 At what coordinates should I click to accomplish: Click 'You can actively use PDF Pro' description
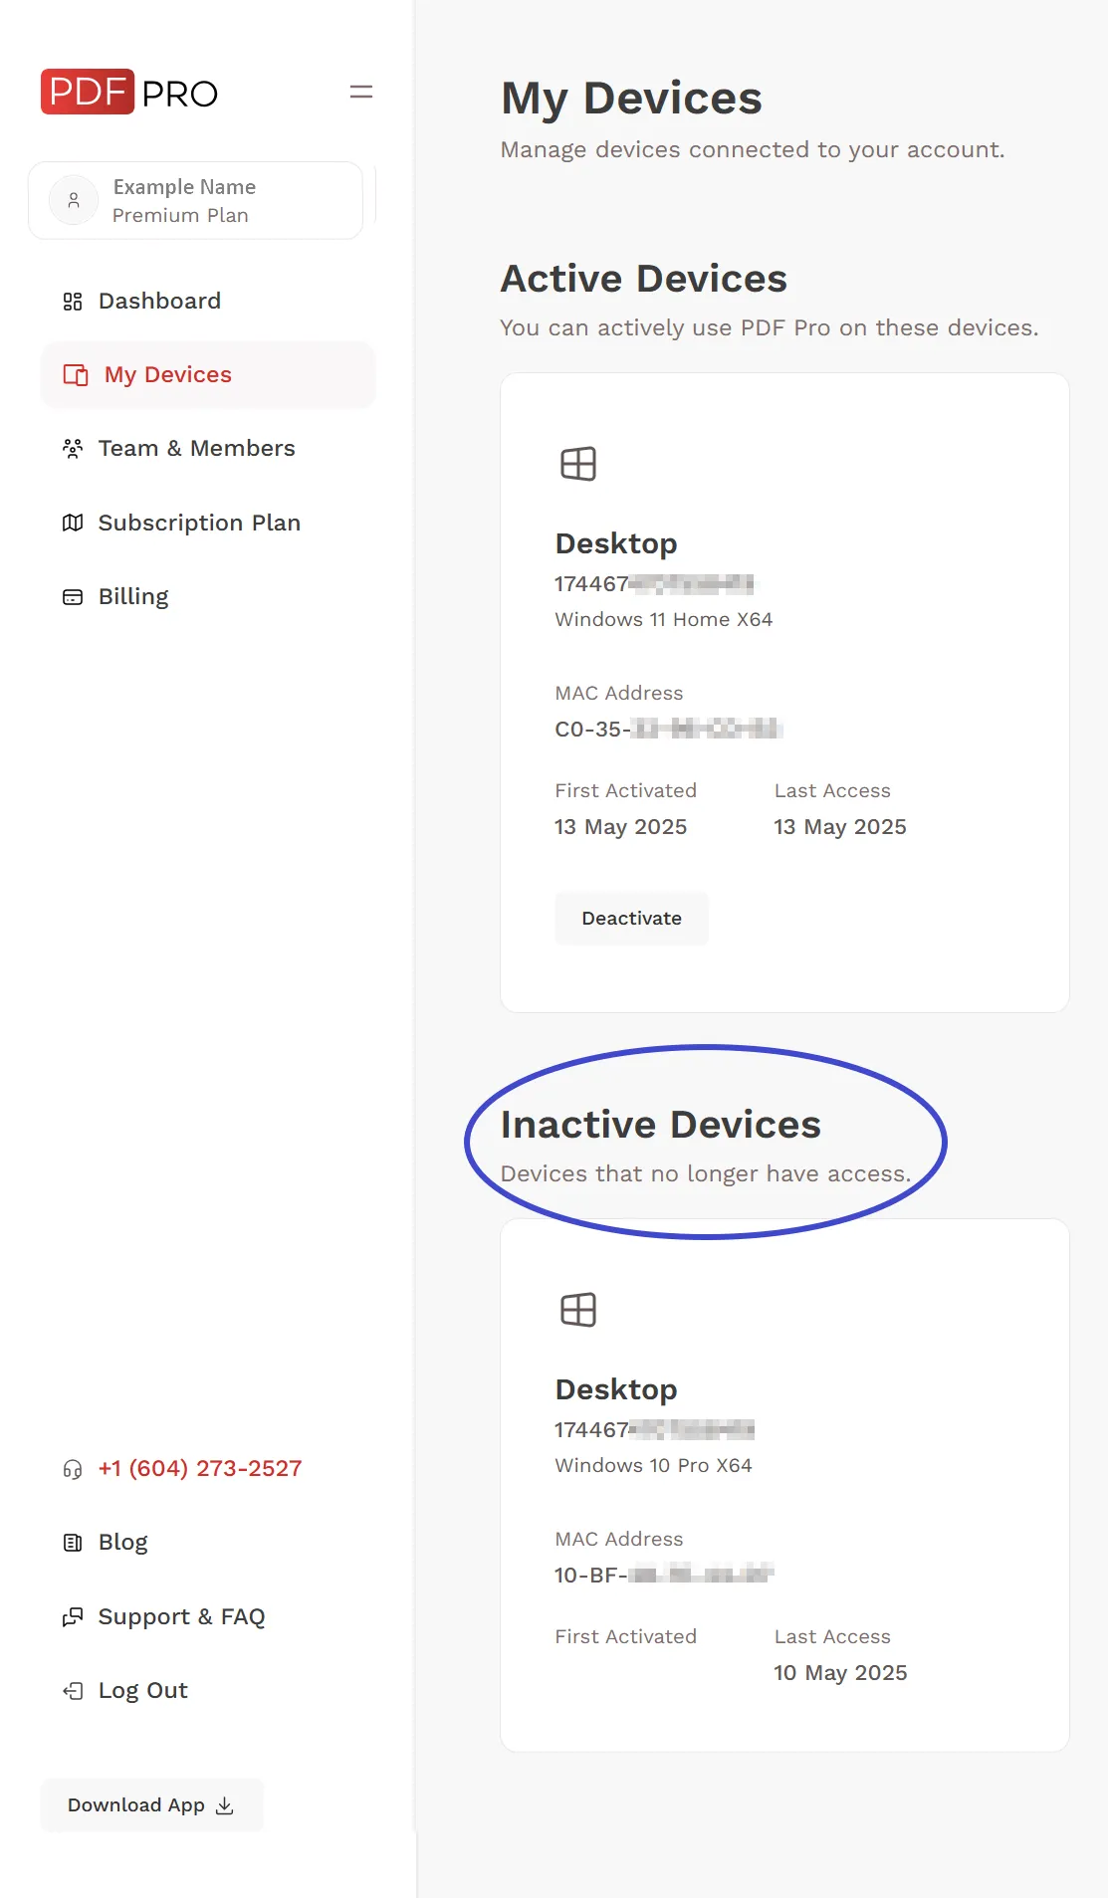point(770,328)
